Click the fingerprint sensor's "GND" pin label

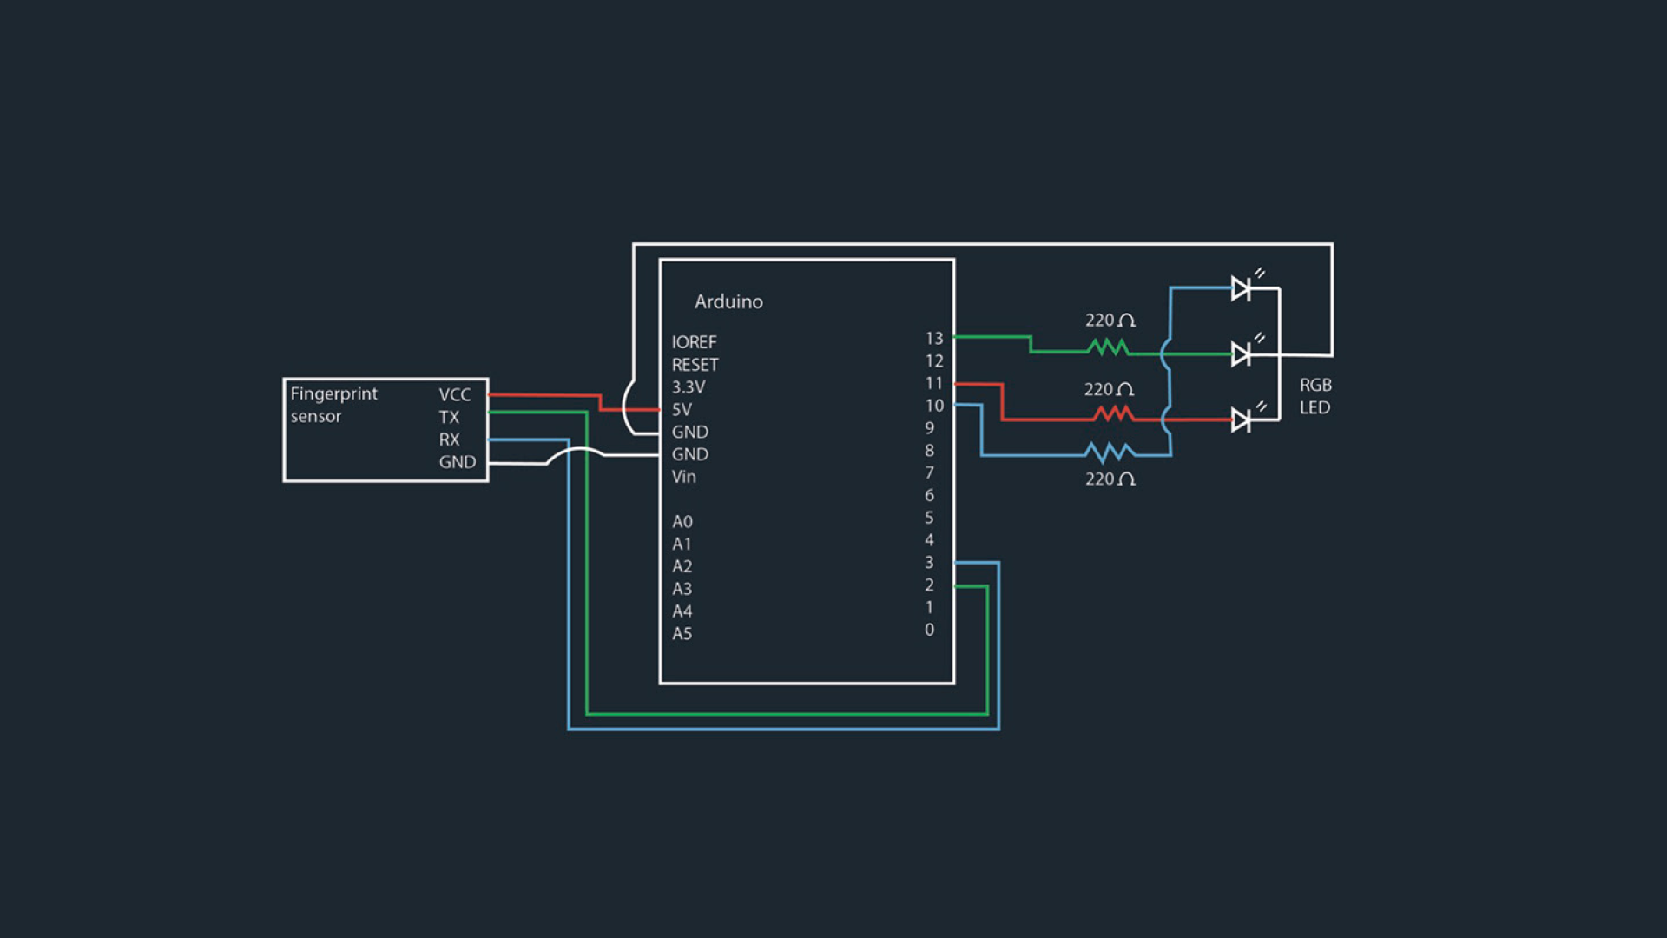457,462
